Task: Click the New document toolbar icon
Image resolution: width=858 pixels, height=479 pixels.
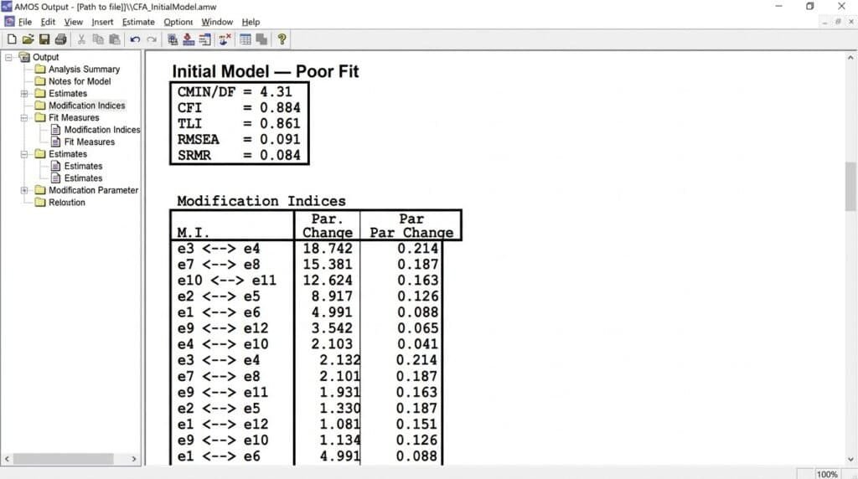Action: pos(12,39)
